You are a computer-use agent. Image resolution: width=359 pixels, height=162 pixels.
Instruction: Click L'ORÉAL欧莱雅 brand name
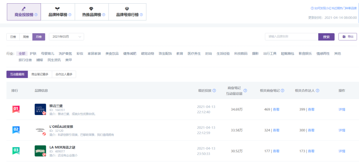coord(61,127)
